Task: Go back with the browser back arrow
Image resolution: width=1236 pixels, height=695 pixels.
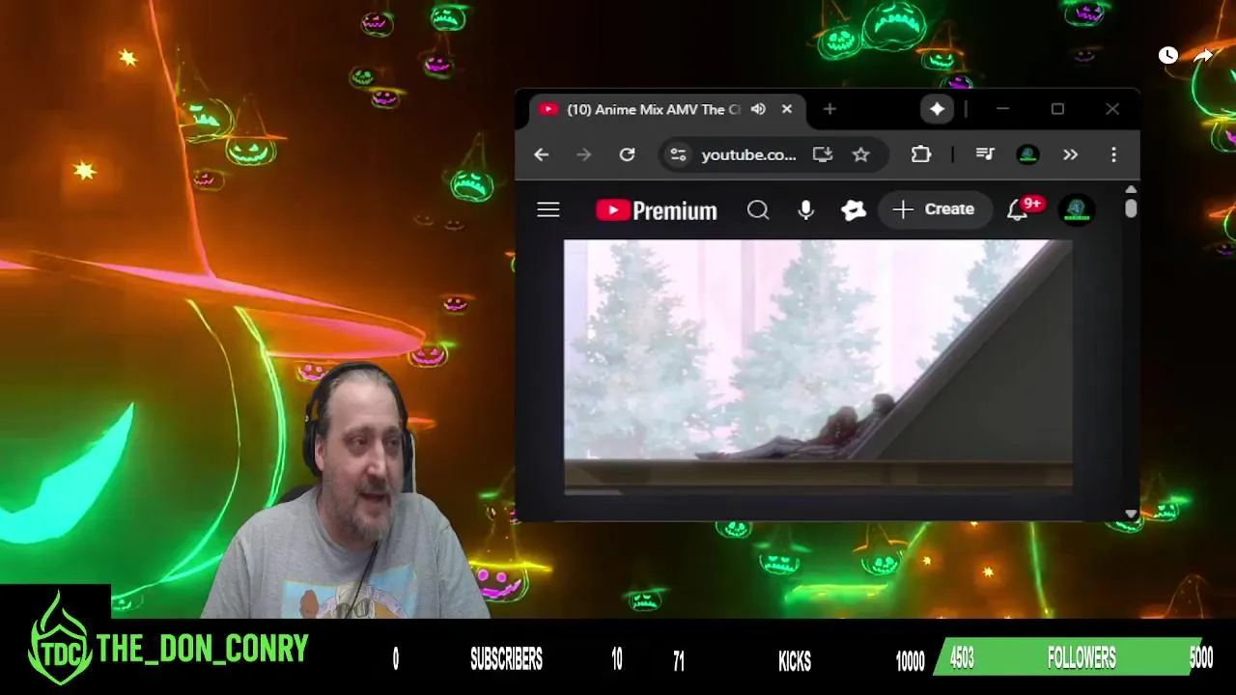Action: tap(541, 154)
